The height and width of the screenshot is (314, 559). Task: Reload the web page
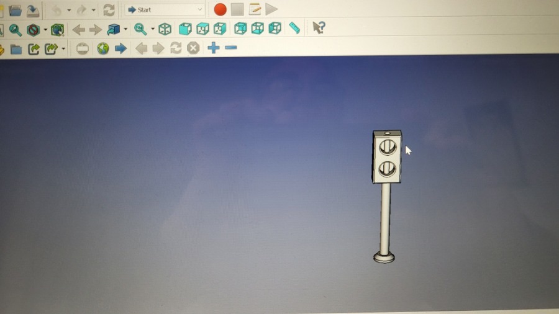176,48
